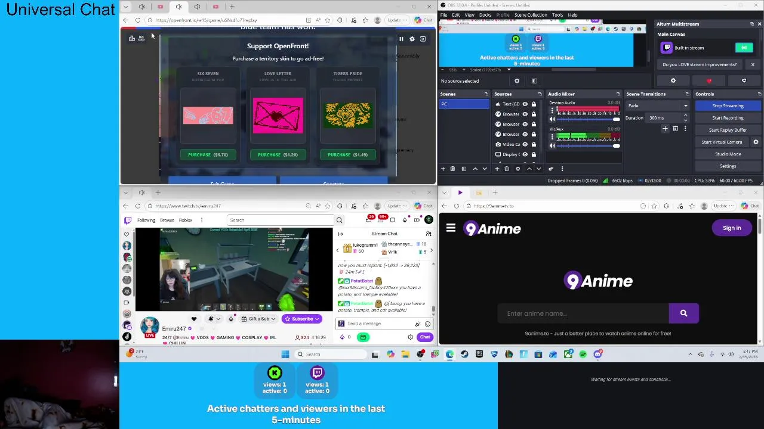764x429 pixels.
Task: Click the Aitum heart donate icon
Action: pyautogui.click(x=709, y=80)
